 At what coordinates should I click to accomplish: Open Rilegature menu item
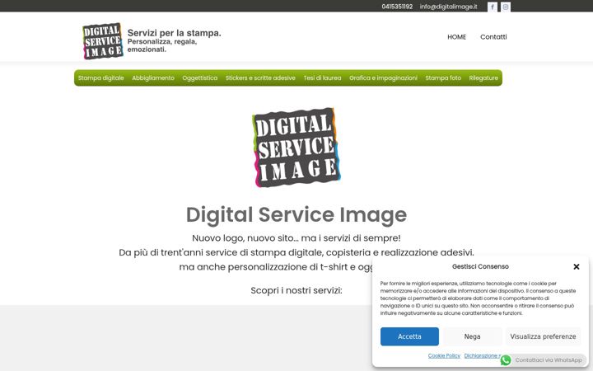tap(483, 78)
